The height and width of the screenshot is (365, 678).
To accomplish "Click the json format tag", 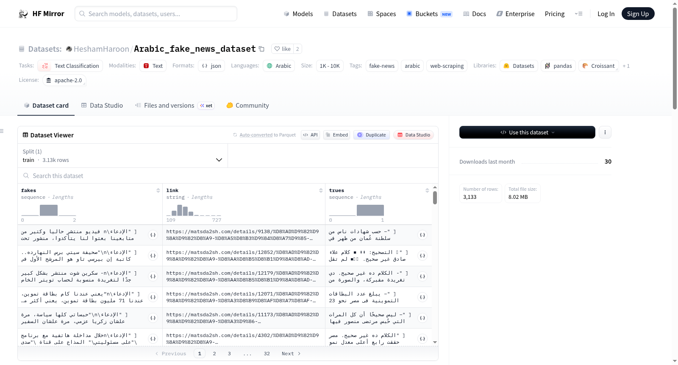I will point(211,66).
